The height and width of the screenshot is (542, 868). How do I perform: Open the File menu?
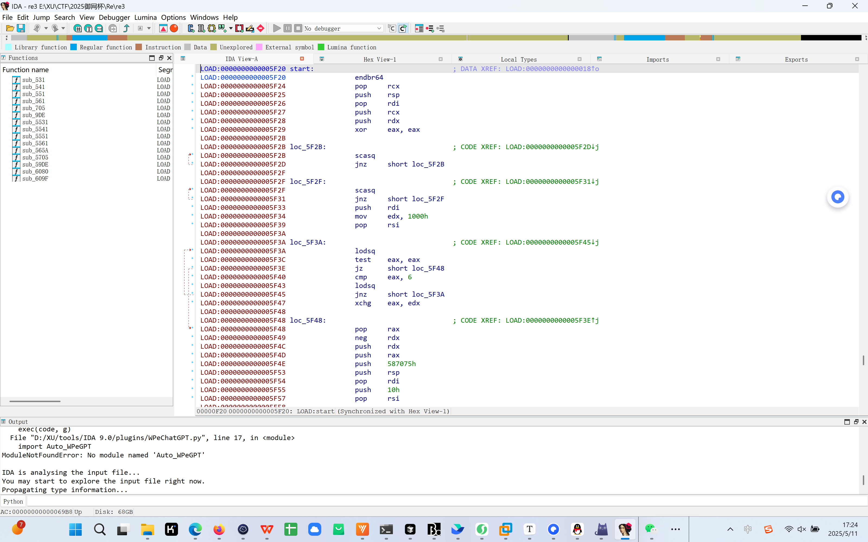pos(7,17)
